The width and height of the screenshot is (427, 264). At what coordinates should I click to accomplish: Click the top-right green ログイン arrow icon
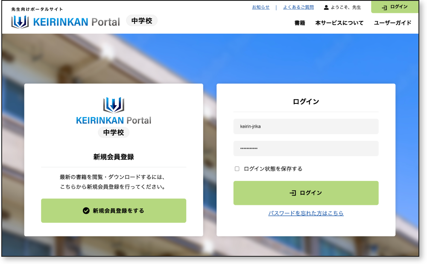(x=384, y=7)
